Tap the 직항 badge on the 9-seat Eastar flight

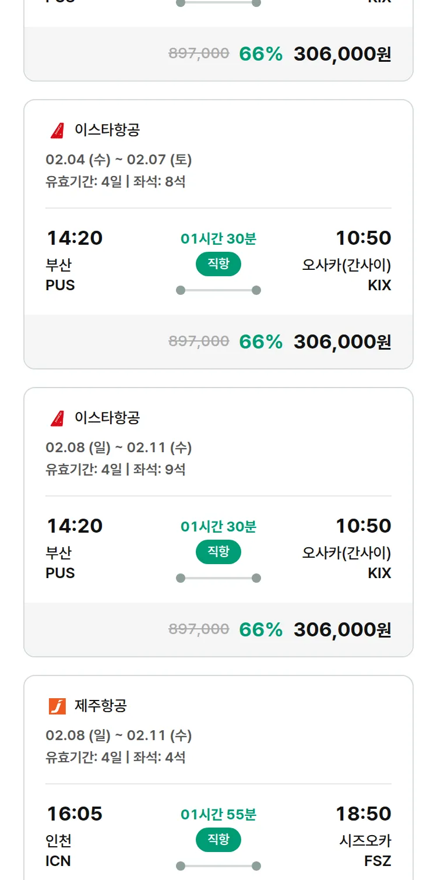pos(218,552)
